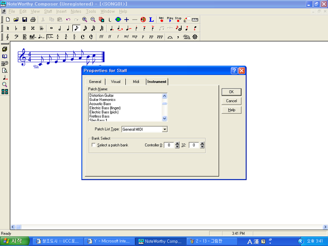Select the whole note duration
The width and height of the screenshot is (328, 246).
tap(51, 28)
